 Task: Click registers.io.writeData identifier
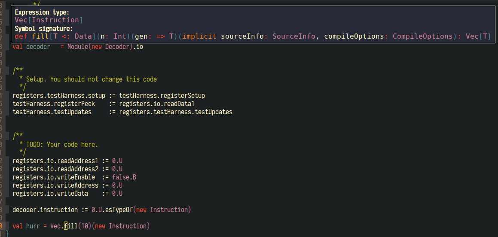[50, 194]
